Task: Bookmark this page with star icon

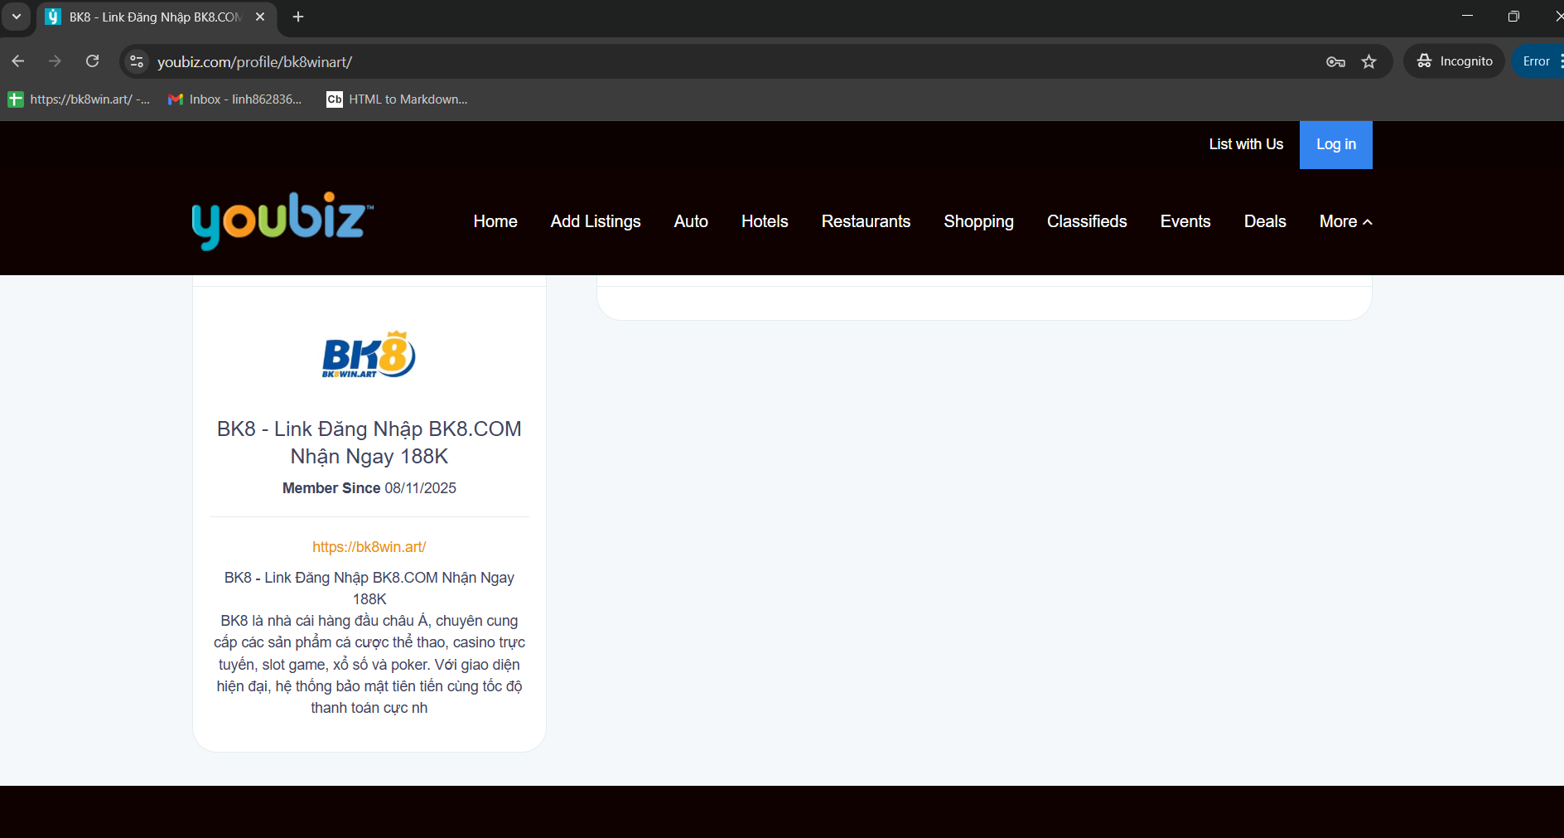Action: coord(1368,61)
